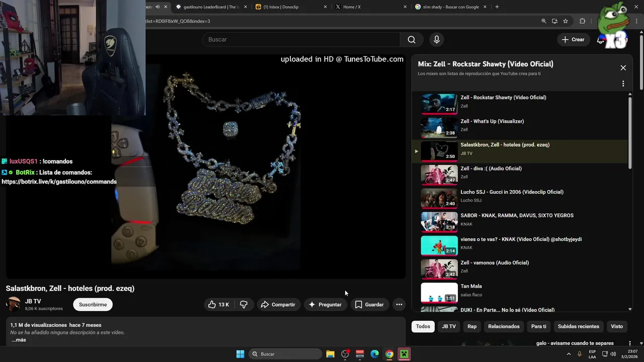Image resolution: width=644 pixels, height=362 pixels.
Task: Expand video description with ...más
Action: (x=19, y=340)
